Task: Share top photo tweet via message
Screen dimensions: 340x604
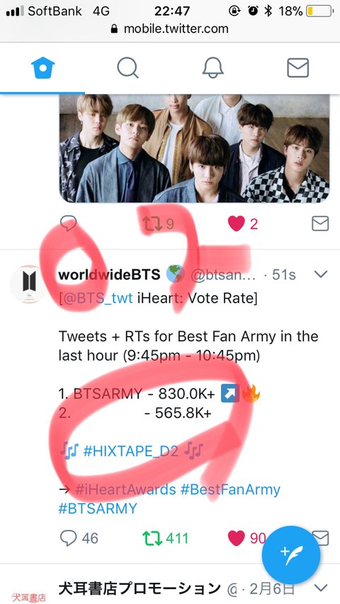Action: [x=320, y=223]
